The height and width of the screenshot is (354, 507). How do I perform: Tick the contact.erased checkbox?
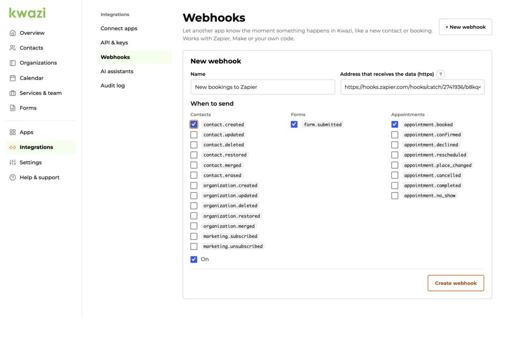pos(194,175)
